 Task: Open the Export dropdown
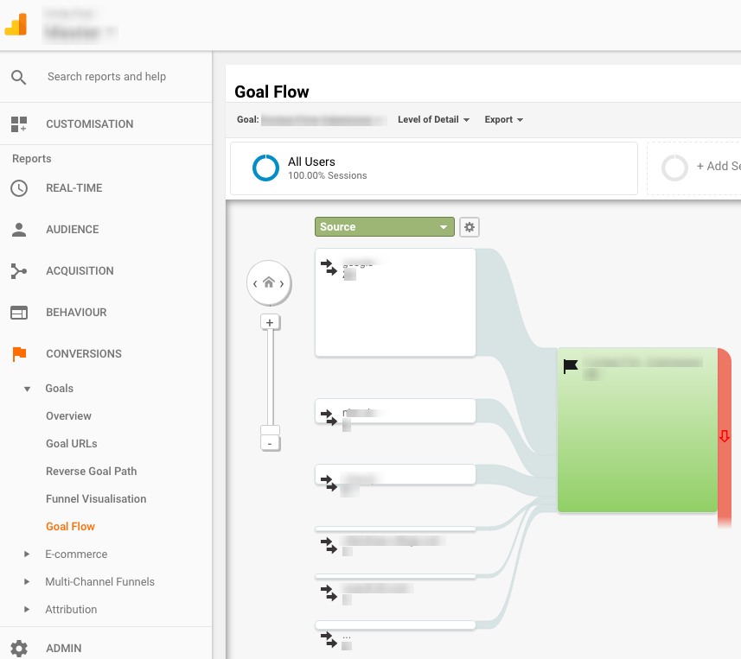tap(503, 120)
